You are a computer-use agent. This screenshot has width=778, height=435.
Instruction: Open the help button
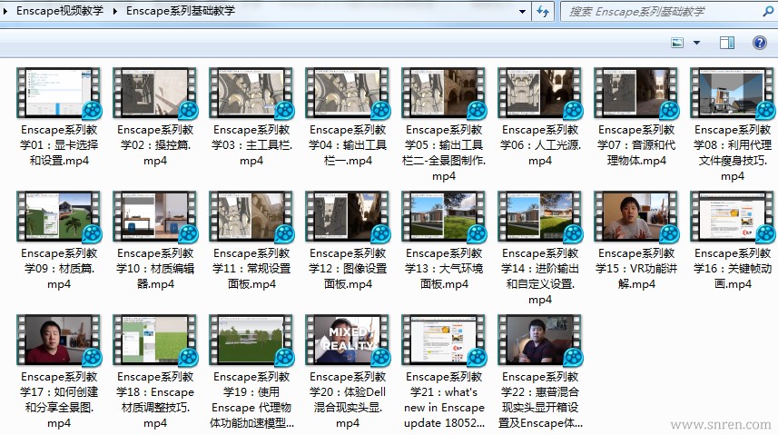coord(759,44)
